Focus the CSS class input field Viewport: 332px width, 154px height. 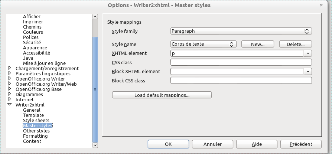241,62
